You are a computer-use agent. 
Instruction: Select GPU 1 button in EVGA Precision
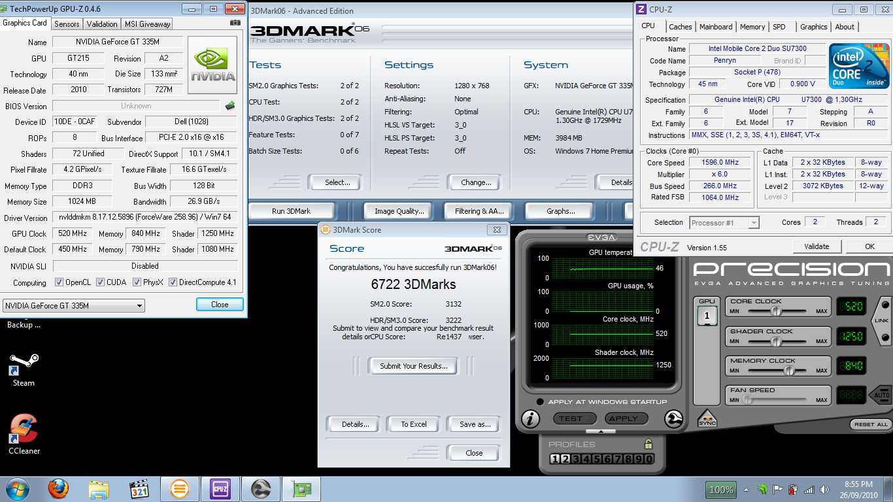707,316
